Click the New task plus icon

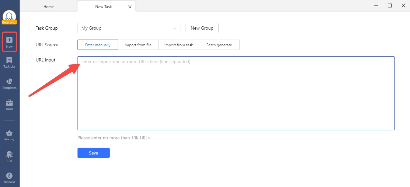[9, 40]
